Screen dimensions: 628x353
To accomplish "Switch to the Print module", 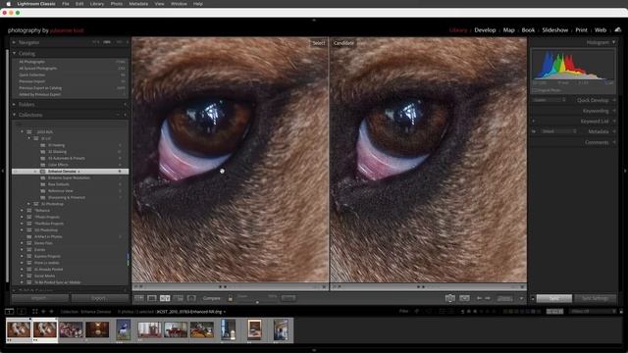I will (x=581, y=30).
